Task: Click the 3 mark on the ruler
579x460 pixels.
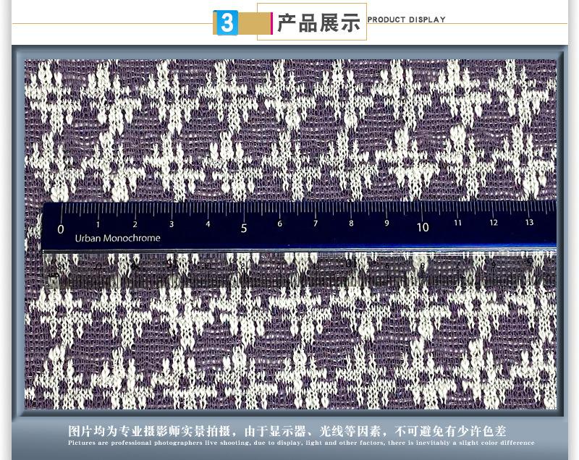Action: (172, 225)
